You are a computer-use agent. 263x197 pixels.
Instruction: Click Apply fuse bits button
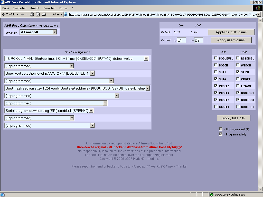[233, 118]
